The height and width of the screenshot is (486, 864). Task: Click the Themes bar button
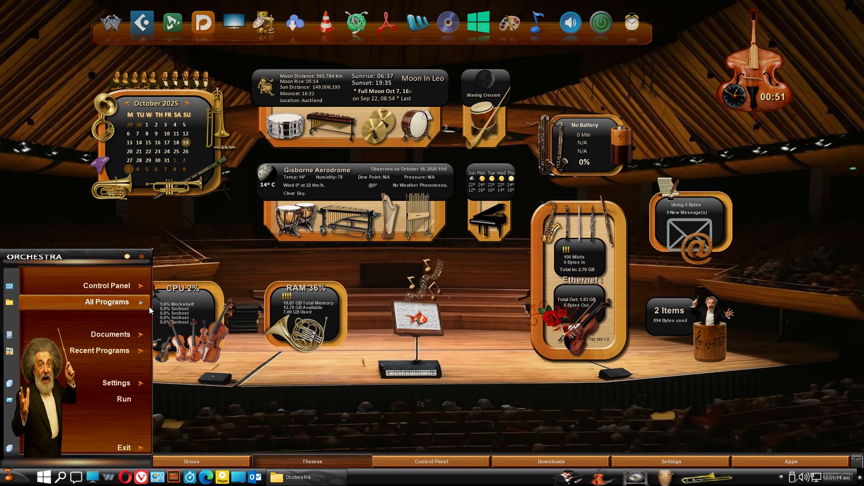click(312, 461)
